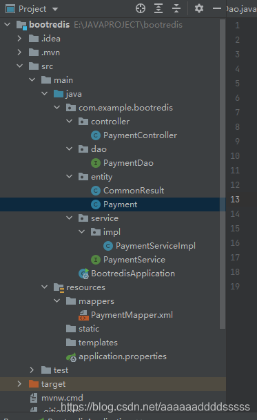This screenshot has height=420, width=257.
Task: Select CommonResult in the tree
Action: click(134, 191)
